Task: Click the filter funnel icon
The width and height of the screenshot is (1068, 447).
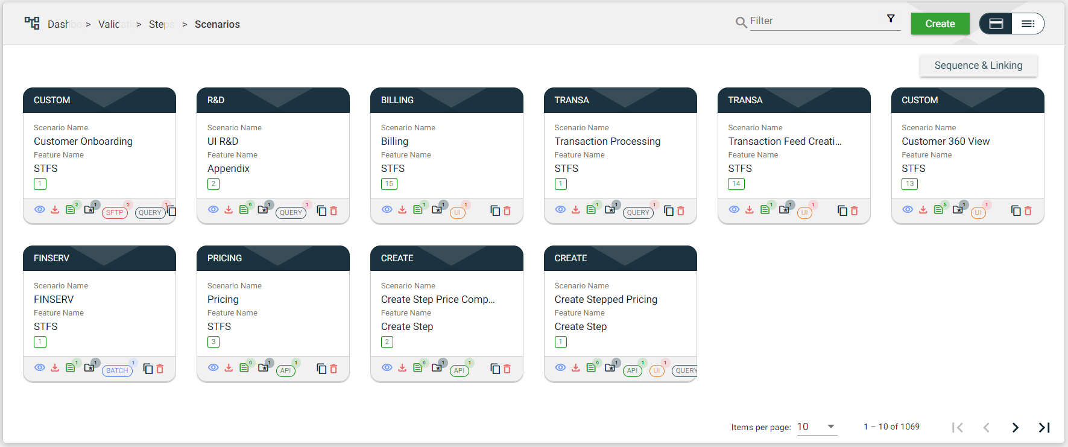Action: 891,19
